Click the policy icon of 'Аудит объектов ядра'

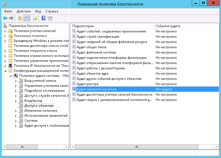(74, 73)
